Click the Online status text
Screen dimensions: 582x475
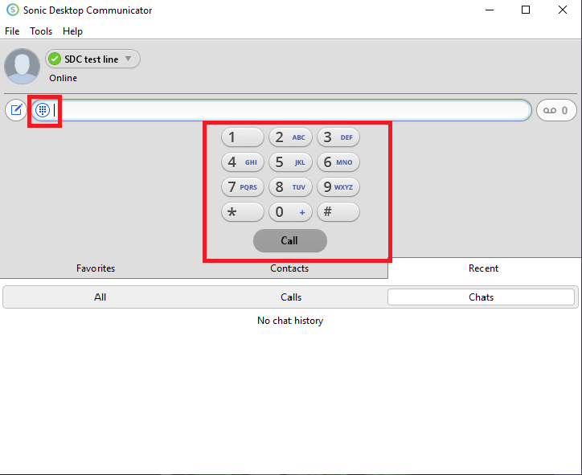click(63, 78)
